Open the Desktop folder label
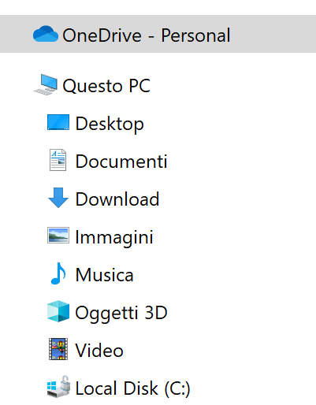 [110, 124]
